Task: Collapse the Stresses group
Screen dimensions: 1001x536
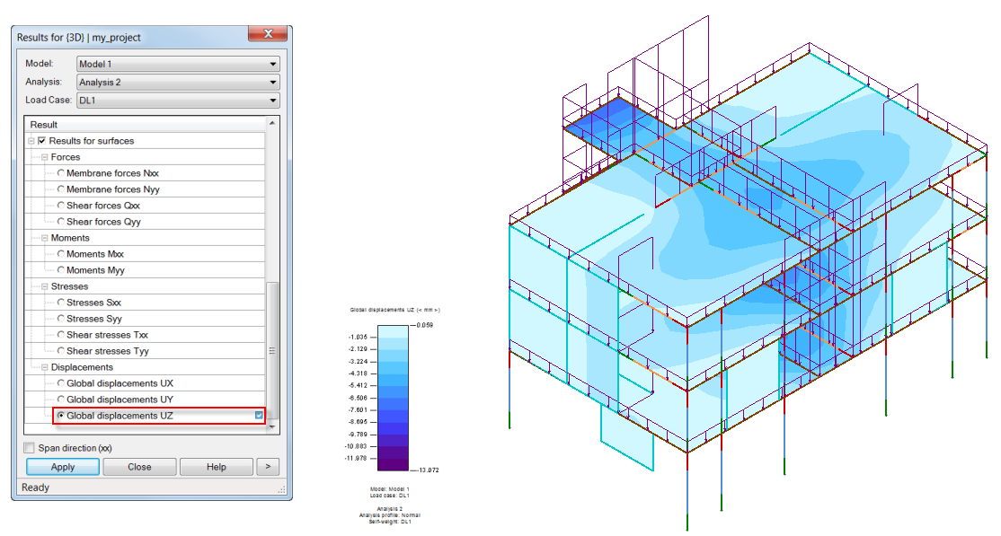Action: [x=45, y=286]
